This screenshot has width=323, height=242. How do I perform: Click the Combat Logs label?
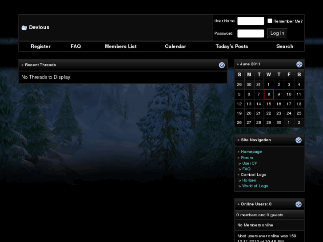point(253,175)
